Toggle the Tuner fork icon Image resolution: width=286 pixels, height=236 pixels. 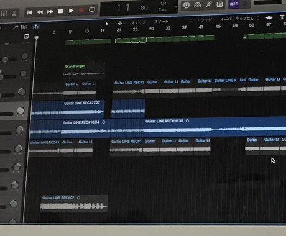208,4
